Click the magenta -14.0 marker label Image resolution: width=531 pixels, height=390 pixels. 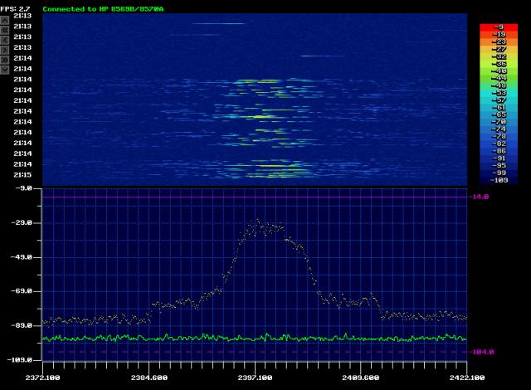479,197
